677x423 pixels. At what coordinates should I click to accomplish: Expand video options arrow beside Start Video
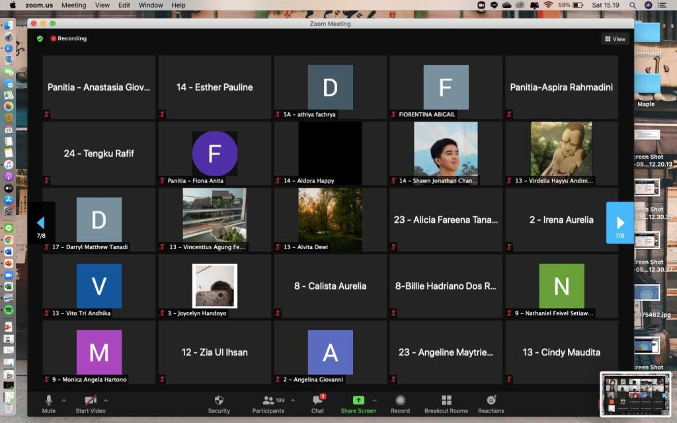coord(106,400)
